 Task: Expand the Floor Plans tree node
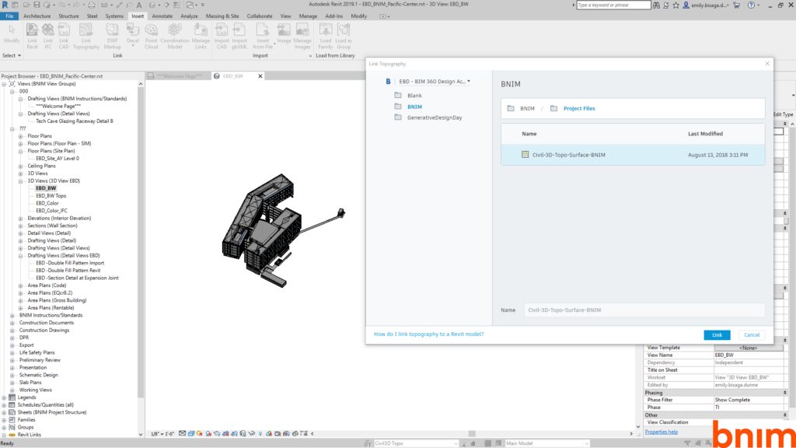coord(20,136)
